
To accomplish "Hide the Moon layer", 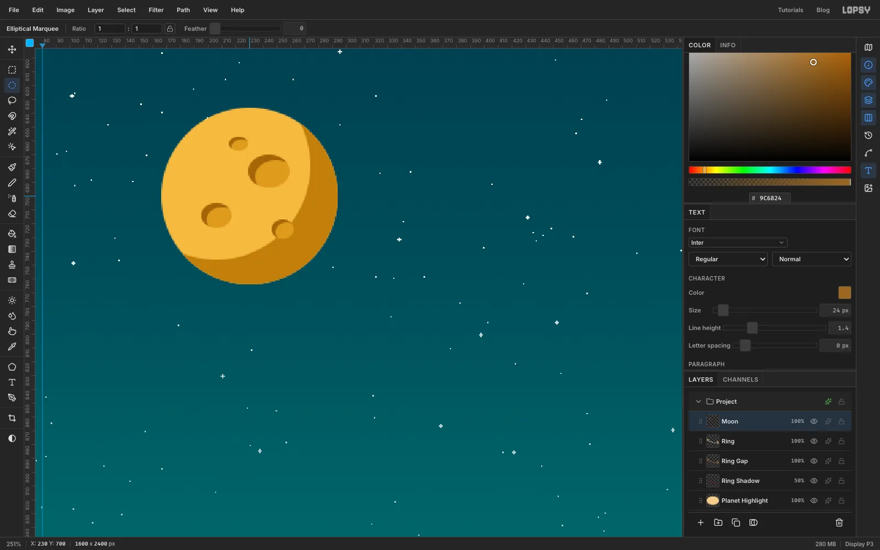I will click(814, 421).
